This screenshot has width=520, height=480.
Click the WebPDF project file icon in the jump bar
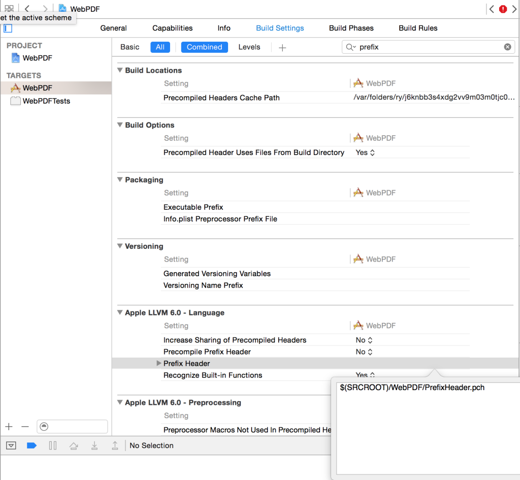62,8
